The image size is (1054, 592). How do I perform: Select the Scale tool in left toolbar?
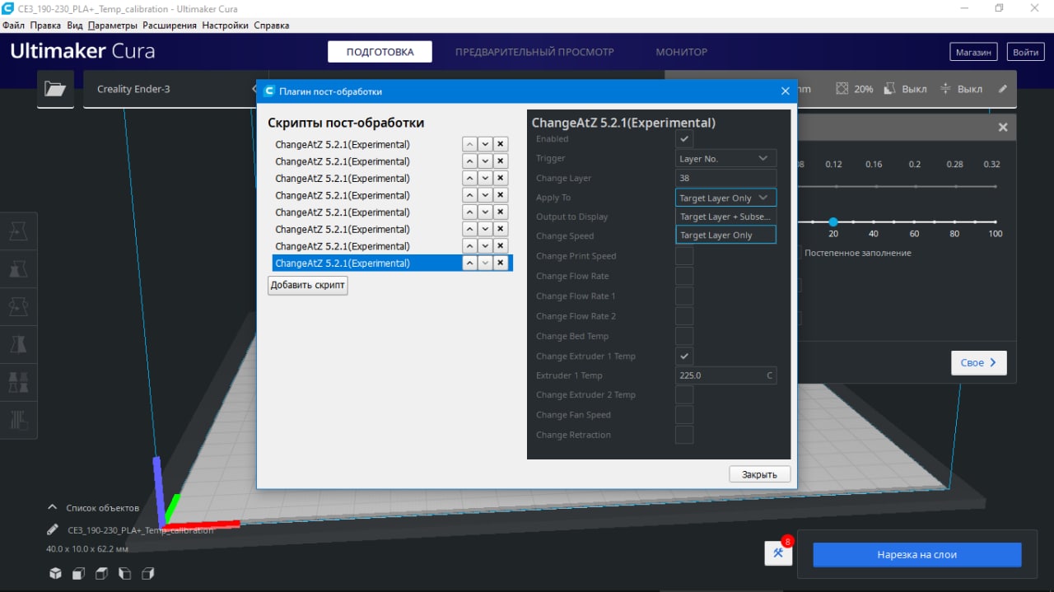18,270
